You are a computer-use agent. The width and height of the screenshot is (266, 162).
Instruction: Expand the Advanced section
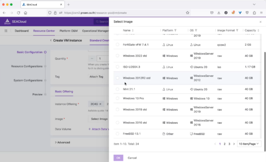(62, 142)
